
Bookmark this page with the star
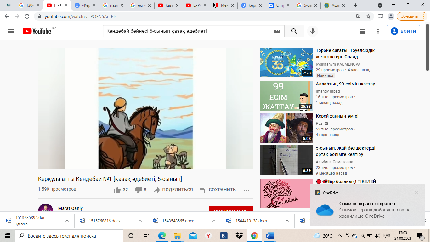pos(368,16)
